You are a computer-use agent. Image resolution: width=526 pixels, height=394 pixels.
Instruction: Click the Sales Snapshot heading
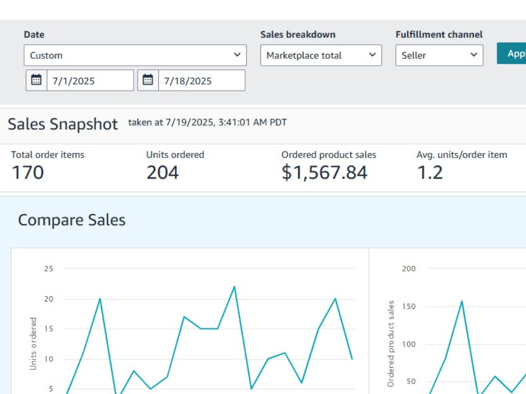(x=63, y=125)
